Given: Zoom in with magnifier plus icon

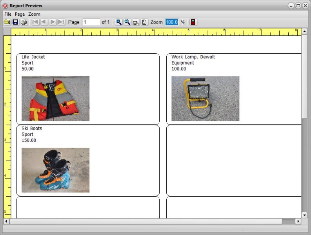Looking at the screenshot, I should [x=118, y=22].
